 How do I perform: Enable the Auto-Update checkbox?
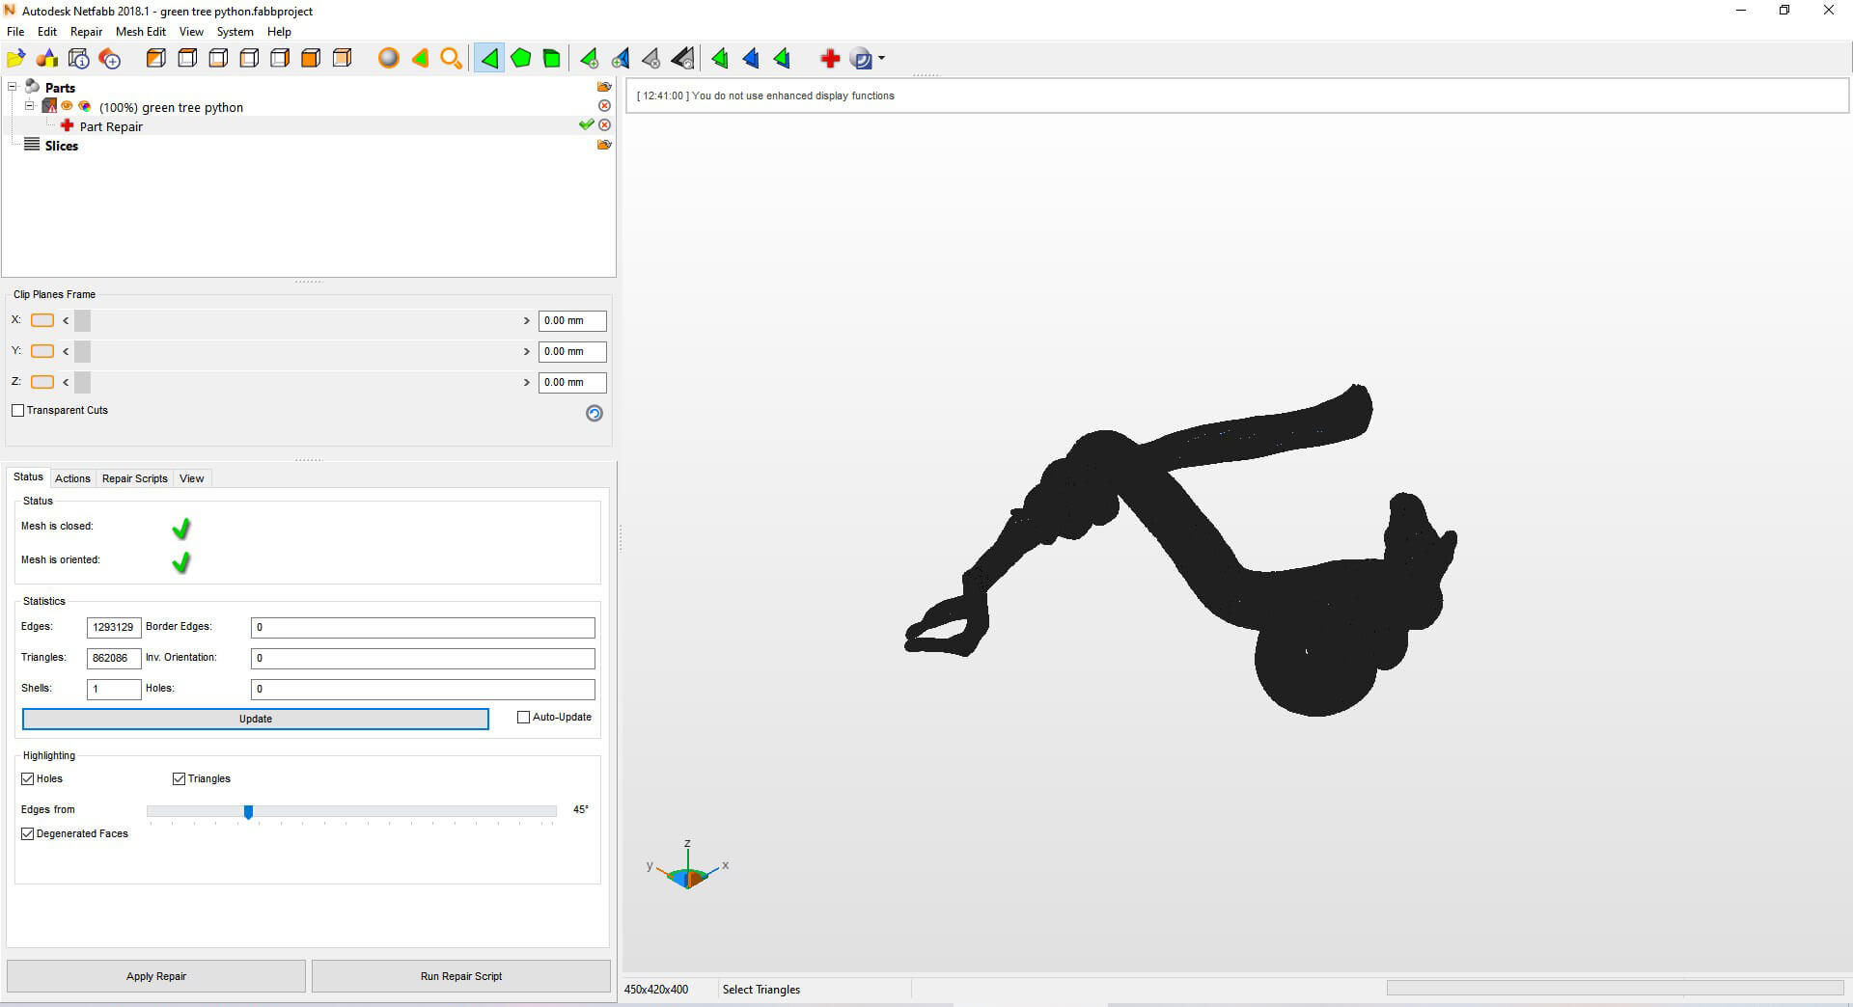[x=524, y=718]
